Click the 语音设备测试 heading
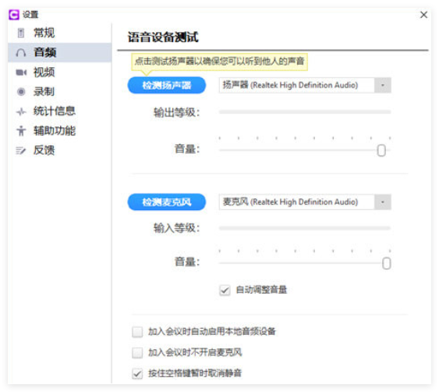Viewport: 439px width, 392px height. pos(163,37)
